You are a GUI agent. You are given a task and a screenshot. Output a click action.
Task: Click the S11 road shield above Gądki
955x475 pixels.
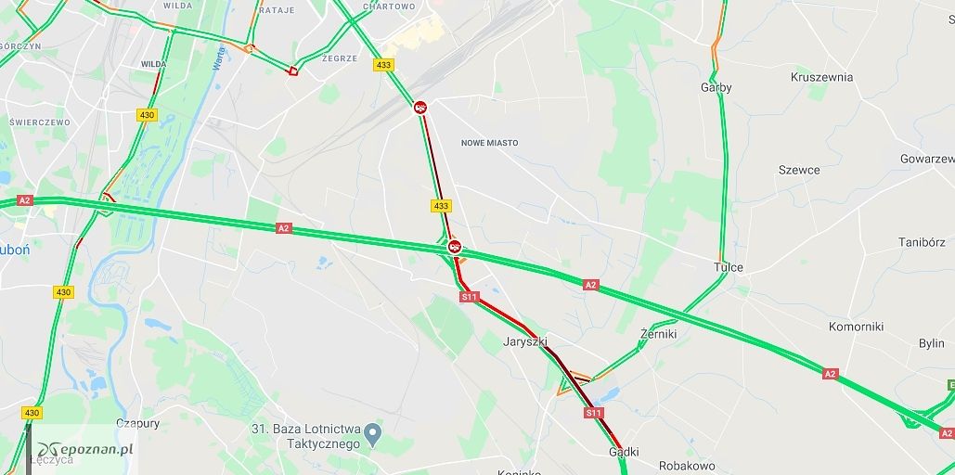coord(593,413)
